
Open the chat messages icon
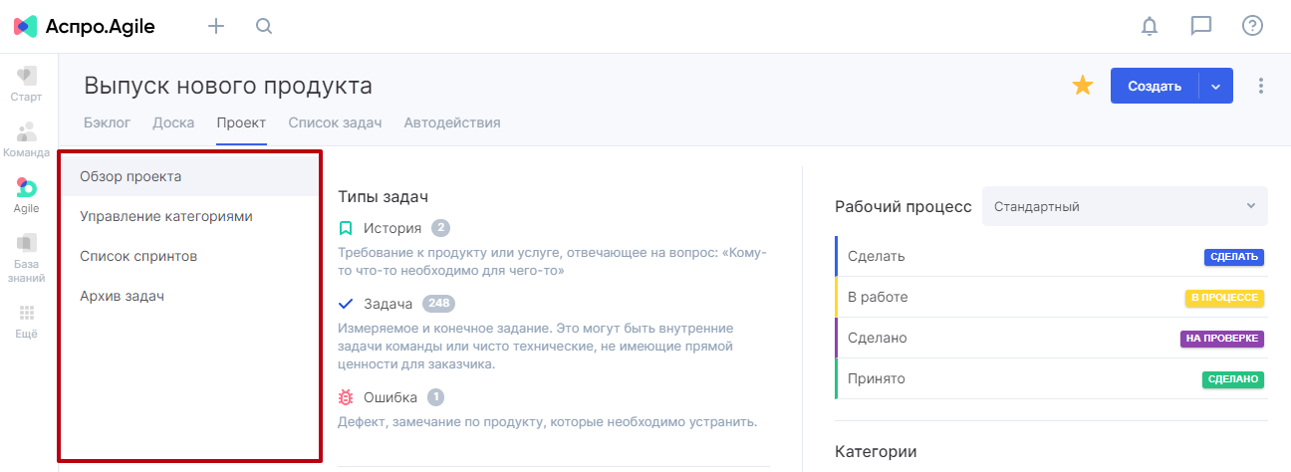1201,26
